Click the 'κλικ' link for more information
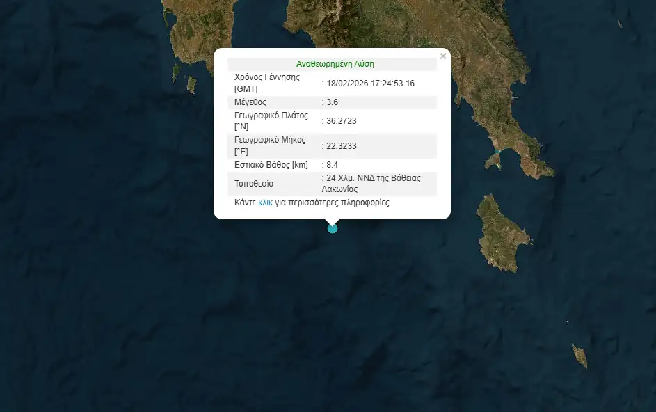656x412 pixels. [x=265, y=203]
